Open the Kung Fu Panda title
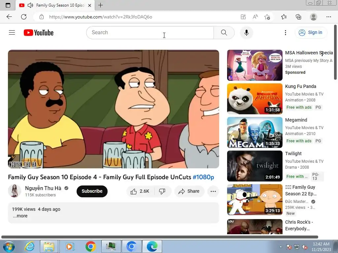 tap(300, 86)
